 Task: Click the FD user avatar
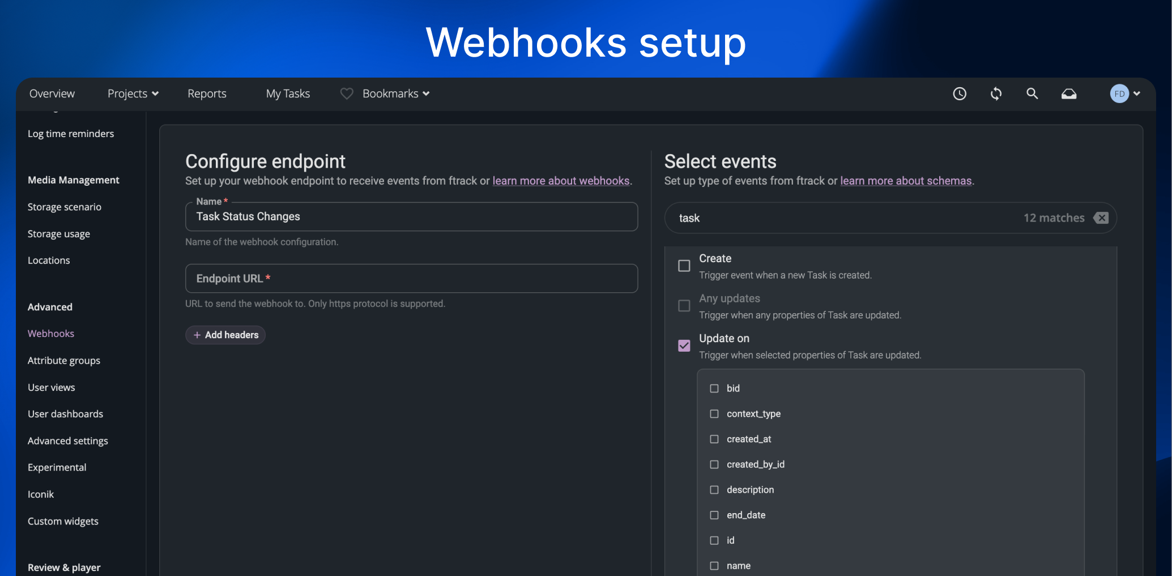point(1119,94)
